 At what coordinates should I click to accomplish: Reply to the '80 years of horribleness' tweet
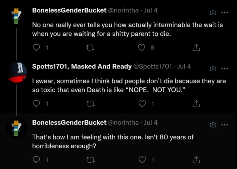click(36, 160)
